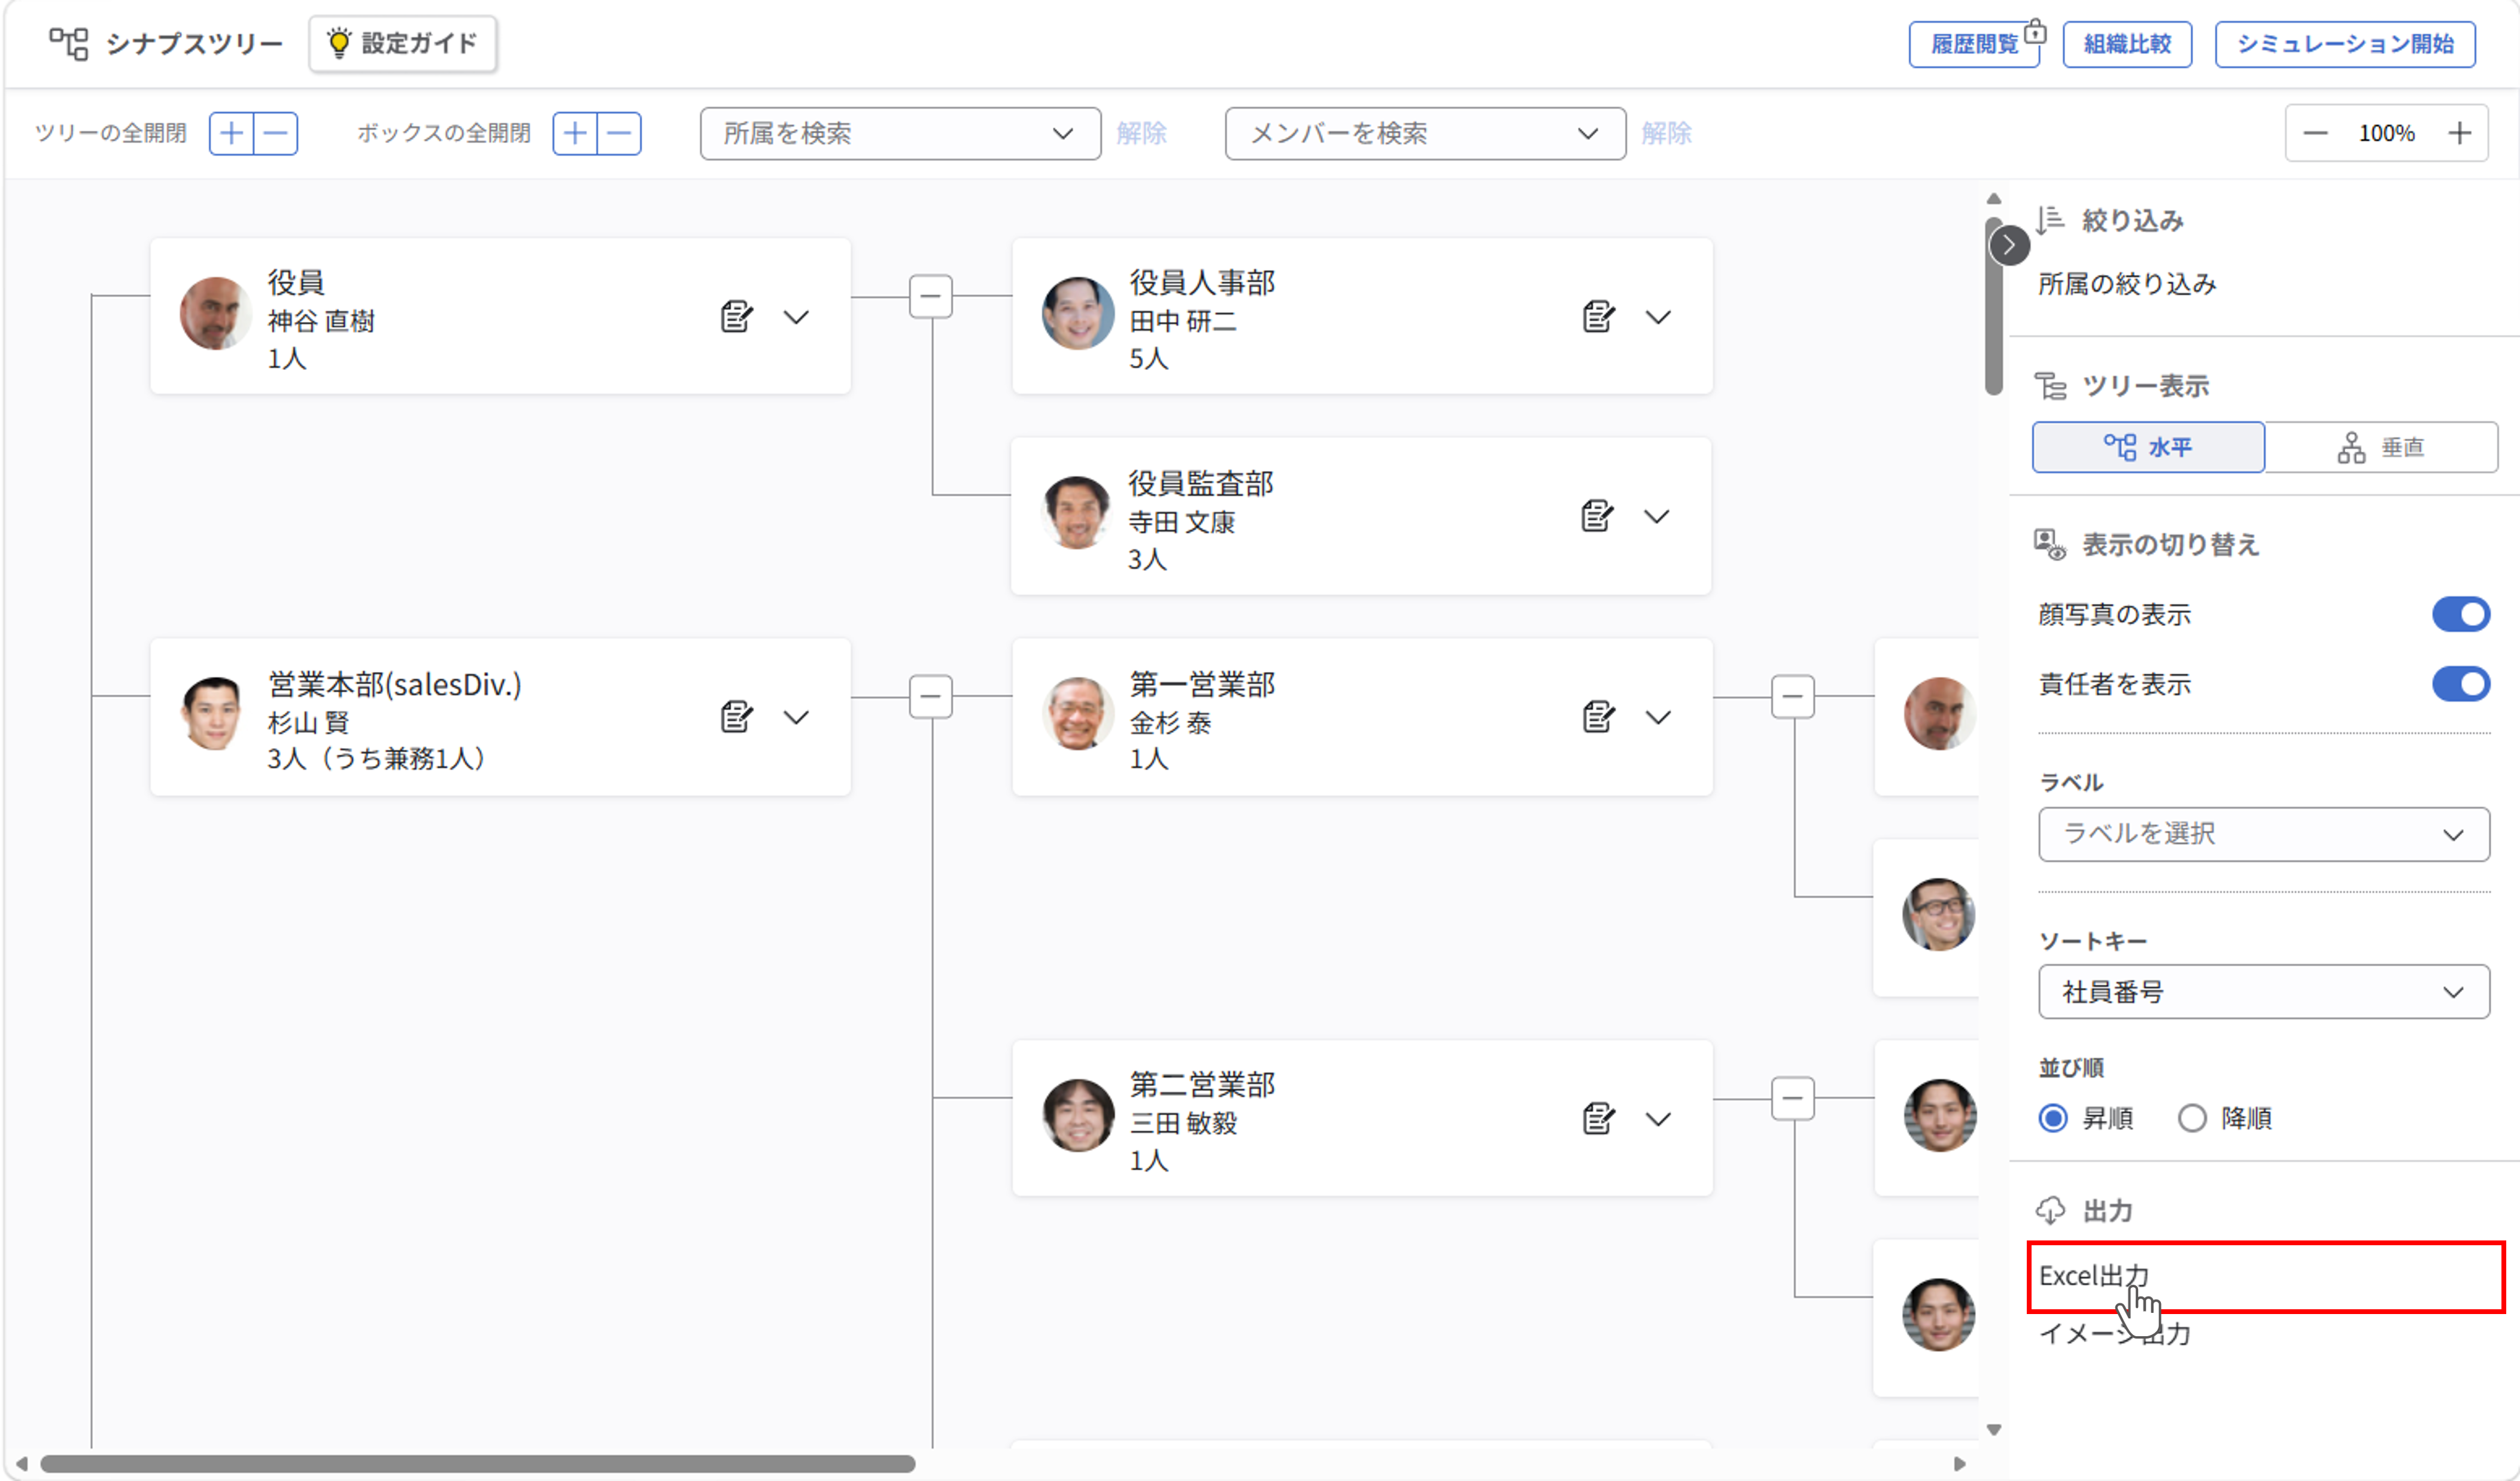Image resolution: width=2520 pixels, height=1481 pixels.
Task: Collapse the branch under 第一営業部 node
Action: point(1793,696)
